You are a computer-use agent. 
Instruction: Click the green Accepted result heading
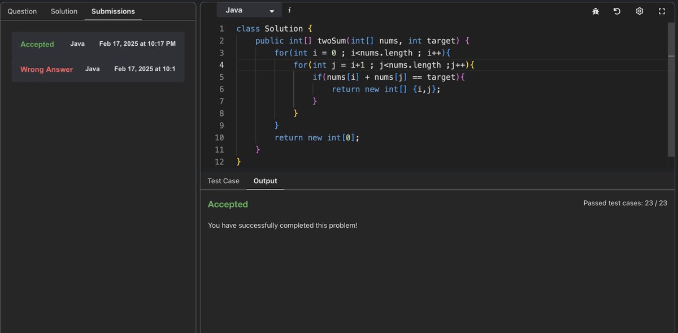(228, 204)
